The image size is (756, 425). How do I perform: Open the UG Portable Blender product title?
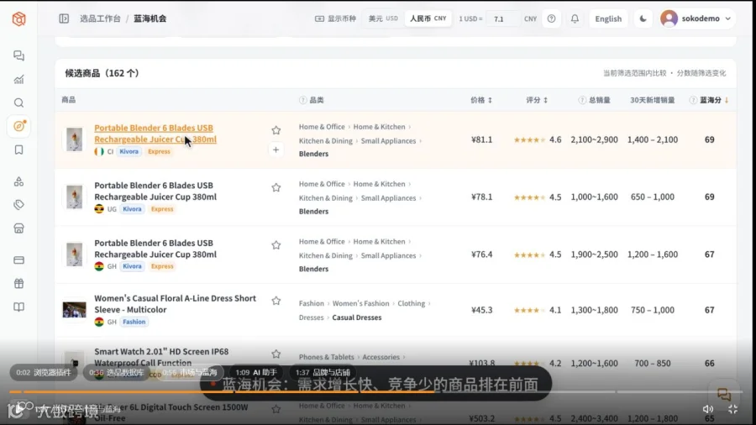coord(155,191)
